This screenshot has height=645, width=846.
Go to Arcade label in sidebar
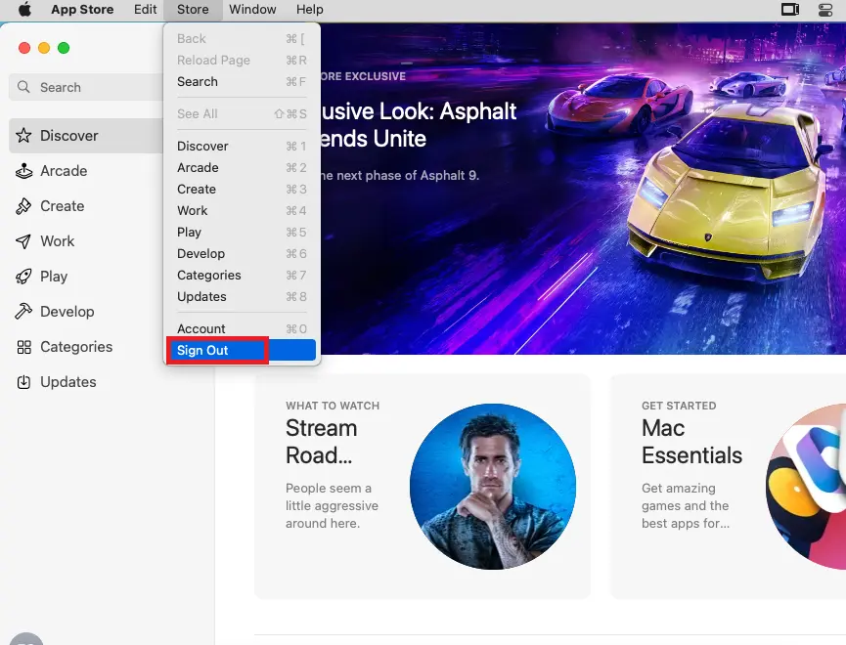click(64, 171)
